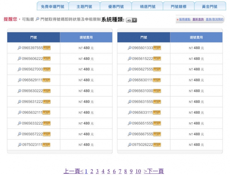Click the right table 門號 column header
Viewport: 230px width, 175px height.
click(144, 37)
